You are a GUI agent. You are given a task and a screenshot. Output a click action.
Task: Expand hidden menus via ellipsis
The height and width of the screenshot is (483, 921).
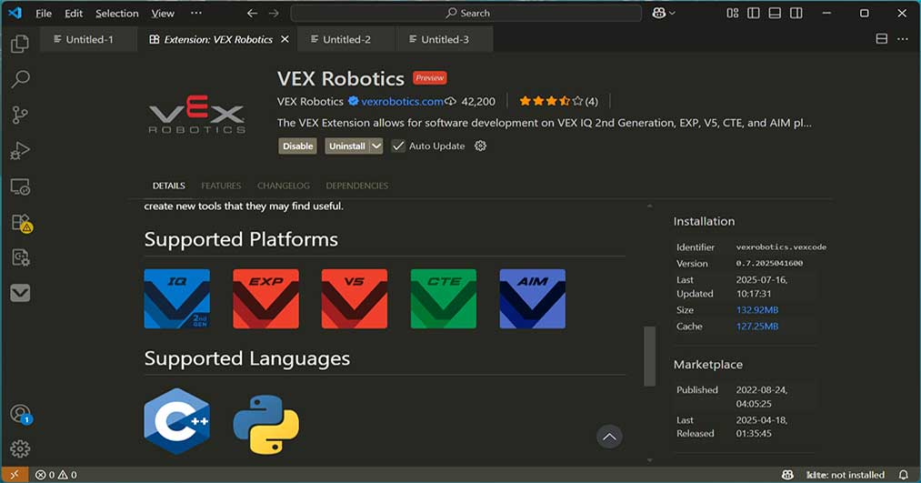tap(196, 13)
